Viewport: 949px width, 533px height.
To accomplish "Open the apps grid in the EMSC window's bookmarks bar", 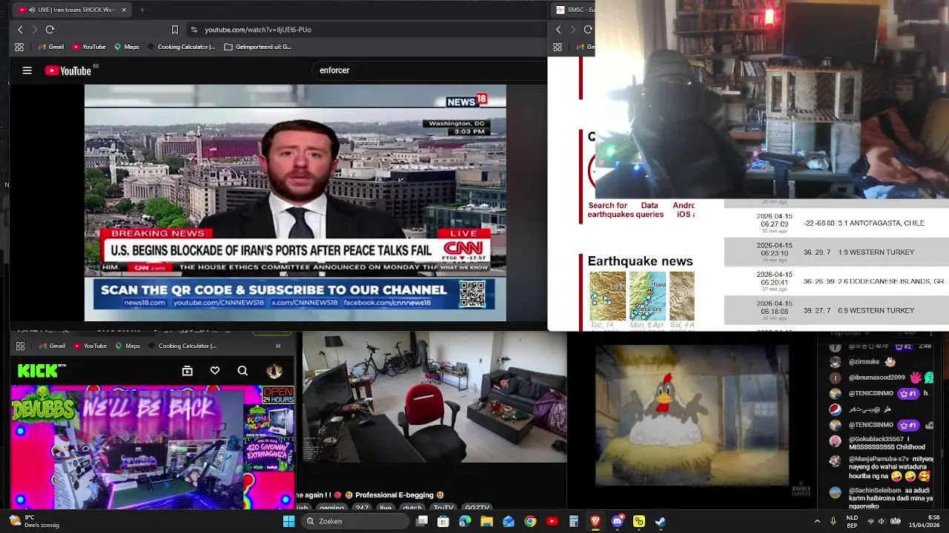I will 558,47.
